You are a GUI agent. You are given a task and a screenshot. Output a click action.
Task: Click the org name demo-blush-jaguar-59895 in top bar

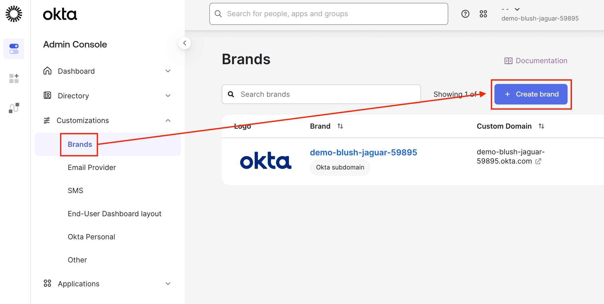[540, 18]
